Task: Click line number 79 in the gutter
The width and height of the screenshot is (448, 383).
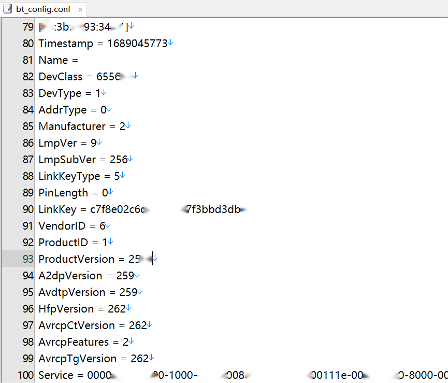Action: (28, 27)
